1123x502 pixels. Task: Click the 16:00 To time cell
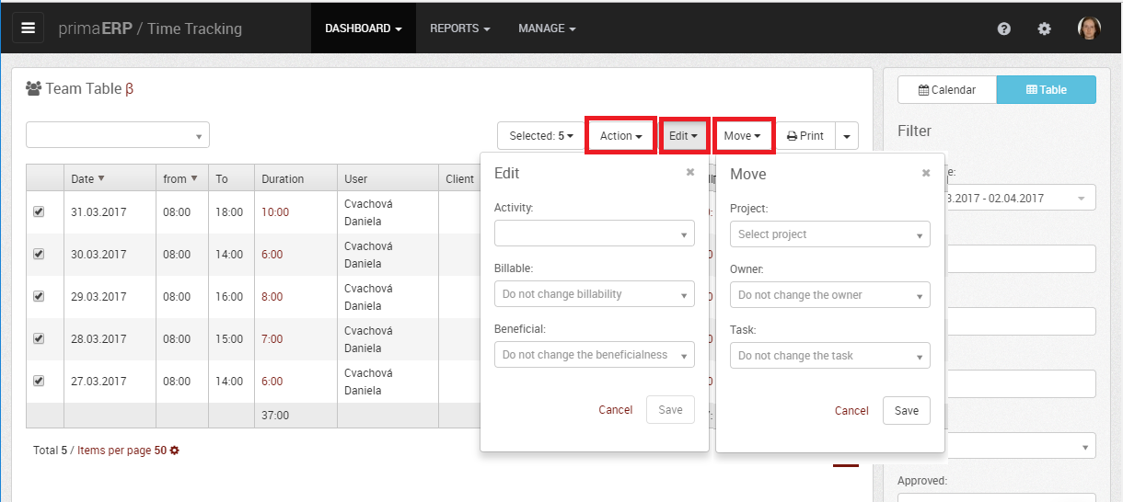[230, 297]
